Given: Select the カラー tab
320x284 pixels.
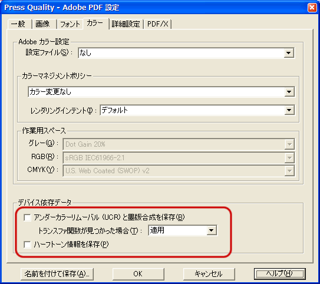Looking at the screenshot, I should 95,23.
